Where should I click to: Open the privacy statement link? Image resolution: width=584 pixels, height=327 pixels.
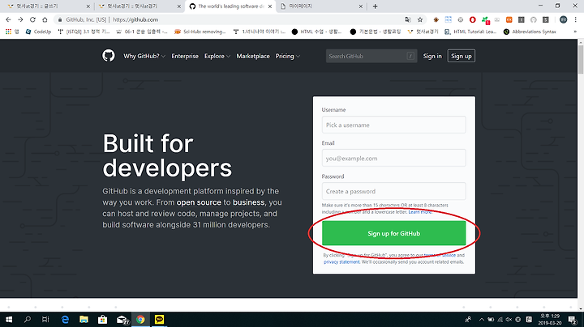(341, 262)
